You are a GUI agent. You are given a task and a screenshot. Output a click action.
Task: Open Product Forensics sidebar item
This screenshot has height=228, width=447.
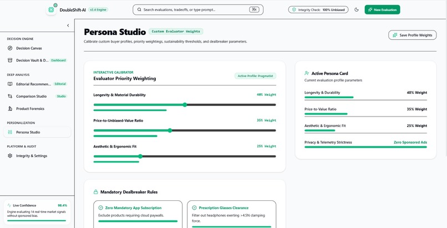(37, 109)
